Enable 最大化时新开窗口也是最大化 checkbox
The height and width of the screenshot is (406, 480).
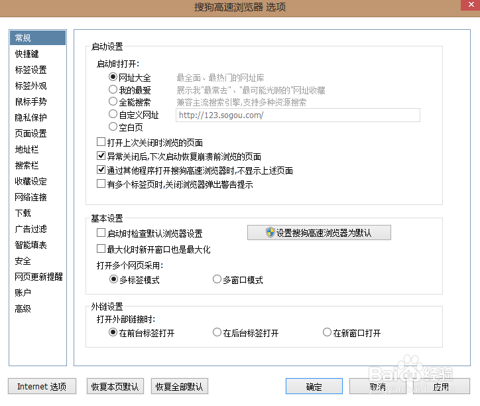pos(101,249)
